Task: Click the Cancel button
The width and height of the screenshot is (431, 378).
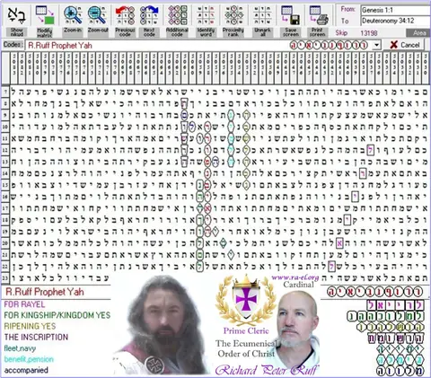Action: (404, 45)
